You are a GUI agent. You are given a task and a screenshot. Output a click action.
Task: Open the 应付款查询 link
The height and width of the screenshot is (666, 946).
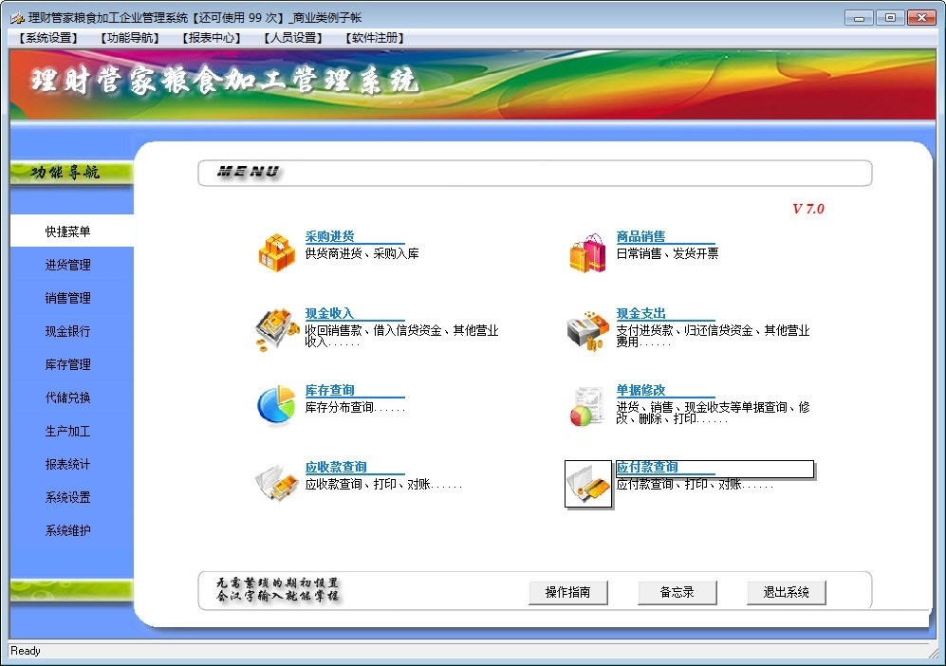tap(647, 467)
